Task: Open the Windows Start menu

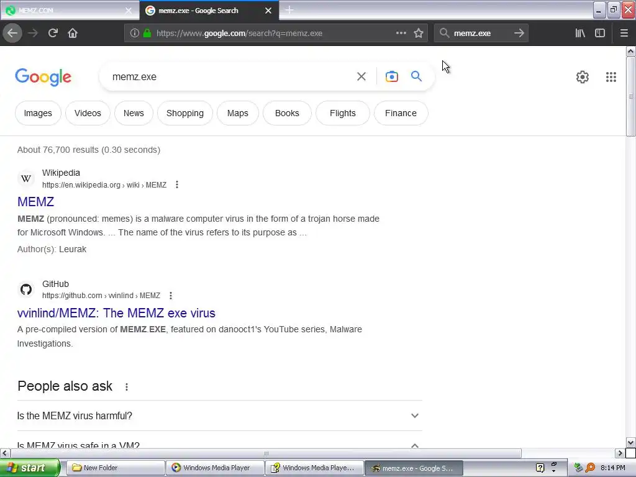Action: tap(30, 468)
